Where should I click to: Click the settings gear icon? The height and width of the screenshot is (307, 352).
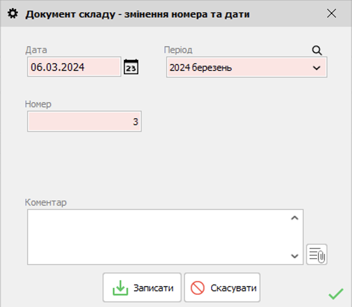pos(13,13)
